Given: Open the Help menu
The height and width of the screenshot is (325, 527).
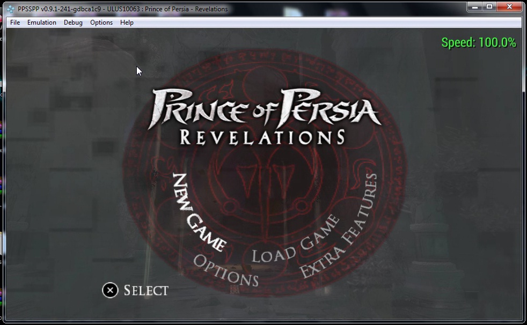Looking at the screenshot, I should tap(127, 23).
